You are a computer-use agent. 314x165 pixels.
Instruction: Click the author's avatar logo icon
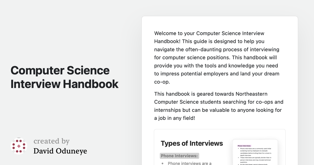(x=19, y=146)
